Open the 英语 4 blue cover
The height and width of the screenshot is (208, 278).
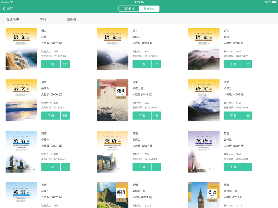click(21, 195)
